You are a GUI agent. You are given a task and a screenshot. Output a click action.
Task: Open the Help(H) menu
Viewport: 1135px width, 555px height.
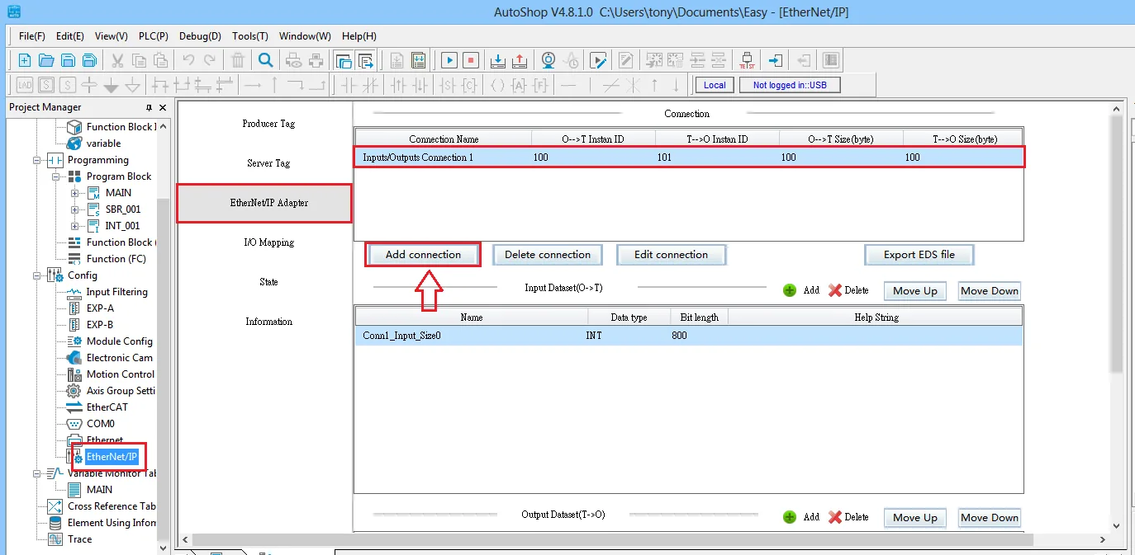tap(359, 36)
